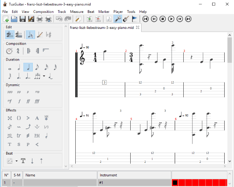Choose half note duration
Viewport: 234px width, 187px height.
point(19,68)
